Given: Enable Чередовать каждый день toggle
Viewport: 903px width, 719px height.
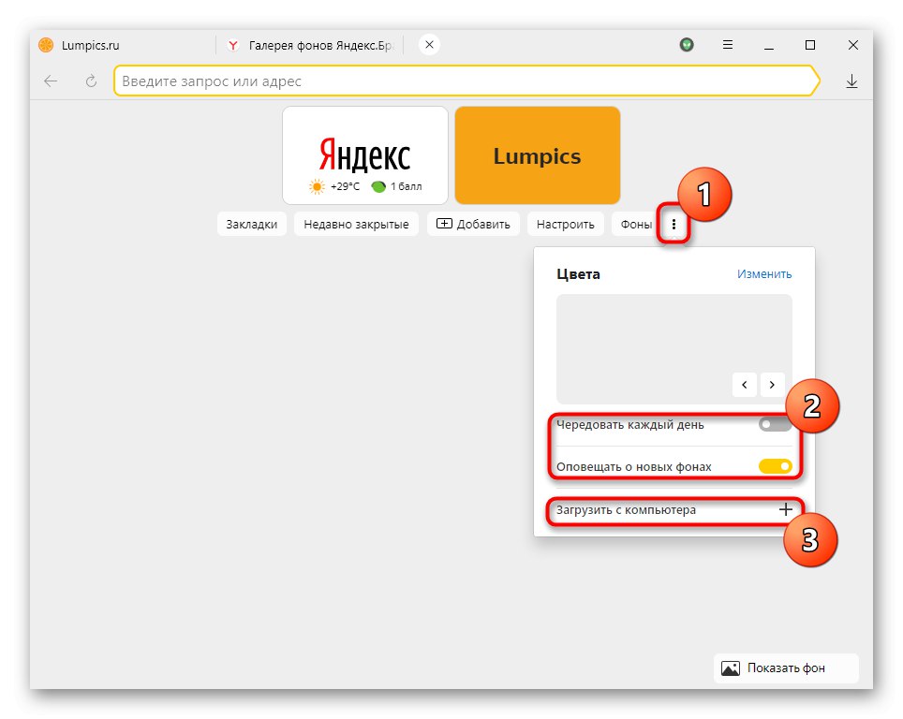Looking at the screenshot, I should [x=775, y=425].
